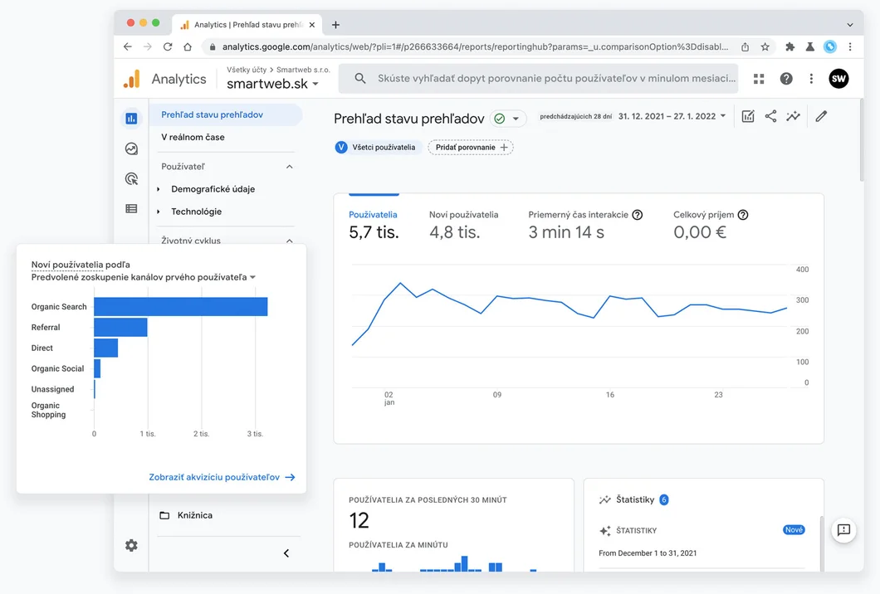Screen dimensions: 880x594
Task: Click the Analytics search field
Action: 538,79
